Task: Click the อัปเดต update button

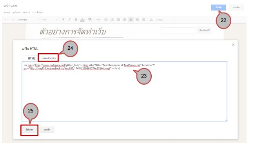Action: [29, 130]
